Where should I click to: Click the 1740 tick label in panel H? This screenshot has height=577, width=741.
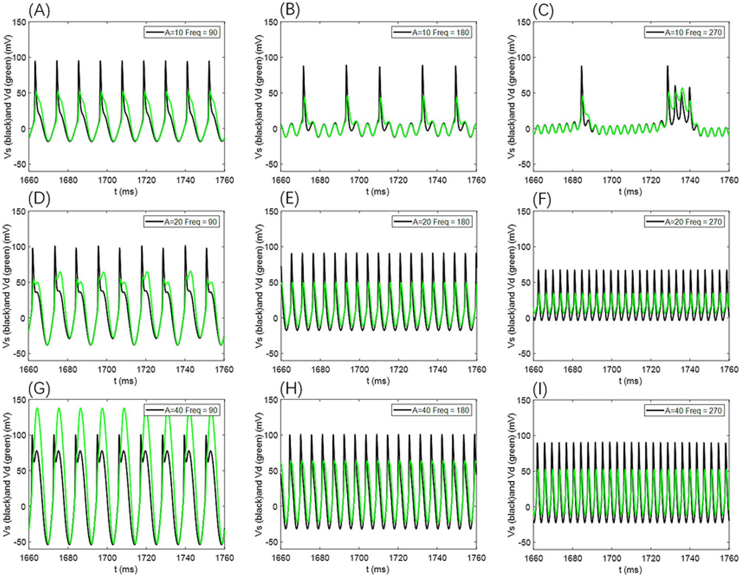(x=437, y=558)
